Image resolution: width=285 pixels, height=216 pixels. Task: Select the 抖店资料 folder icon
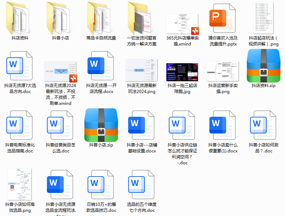pyautogui.click(x=18, y=18)
